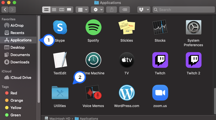The height and width of the screenshot is (120, 216).
Task: Click the Voice Memos name label
Action: click(93, 106)
